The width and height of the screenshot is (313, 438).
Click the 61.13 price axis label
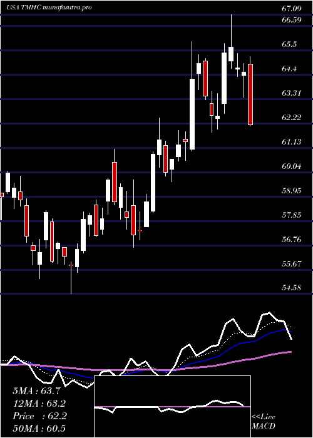pyautogui.click(x=292, y=143)
